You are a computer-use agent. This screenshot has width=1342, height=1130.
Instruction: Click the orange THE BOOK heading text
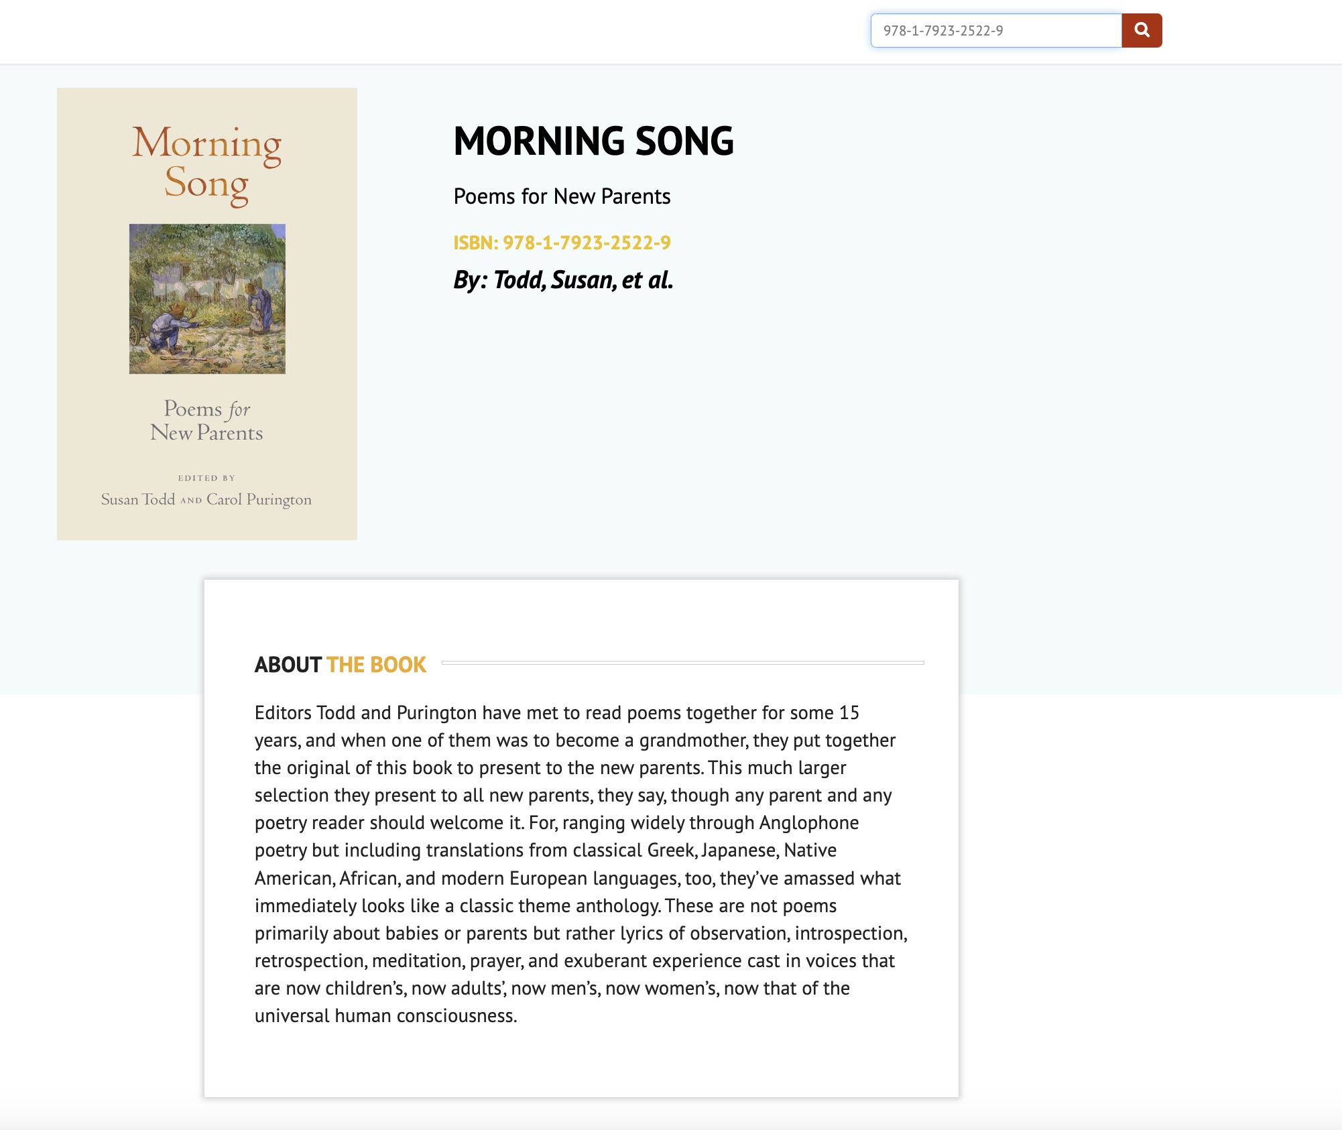click(376, 664)
